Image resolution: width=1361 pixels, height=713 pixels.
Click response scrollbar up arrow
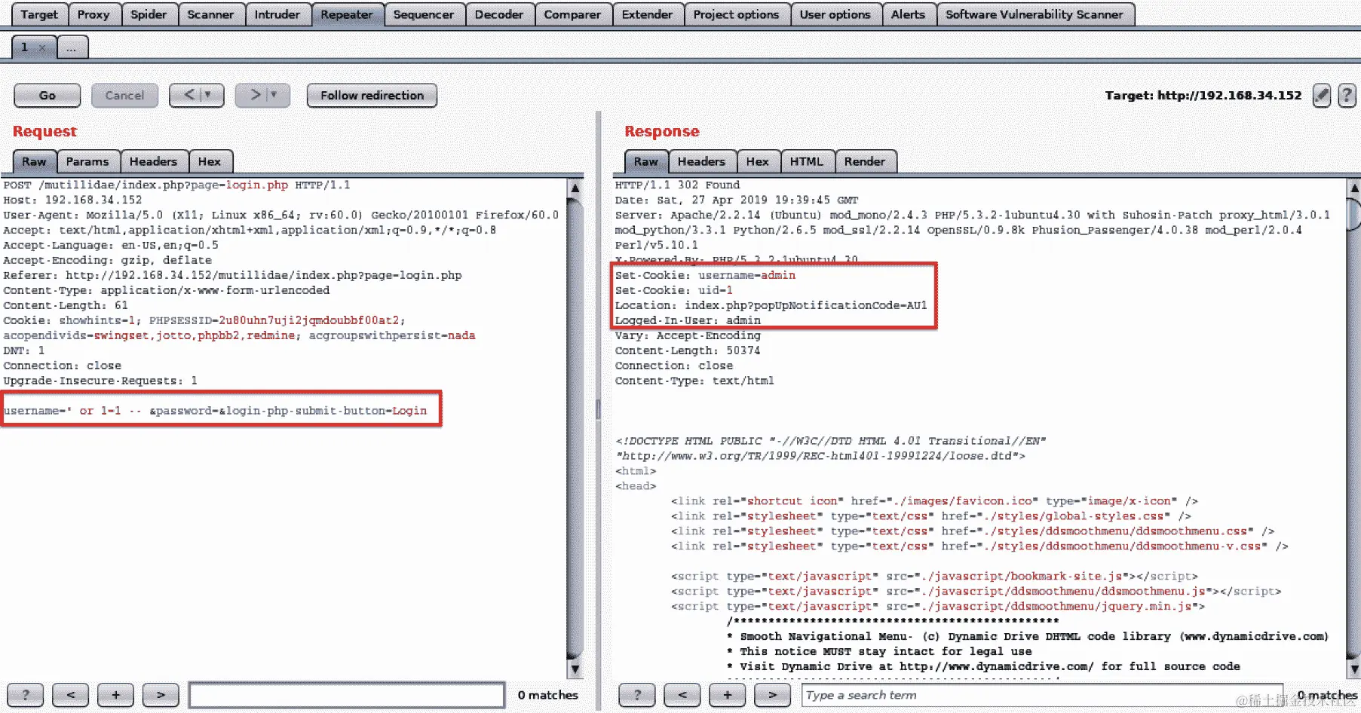click(1354, 188)
